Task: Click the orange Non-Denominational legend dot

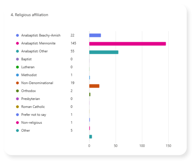Action: pyautogui.click(x=17, y=83)
